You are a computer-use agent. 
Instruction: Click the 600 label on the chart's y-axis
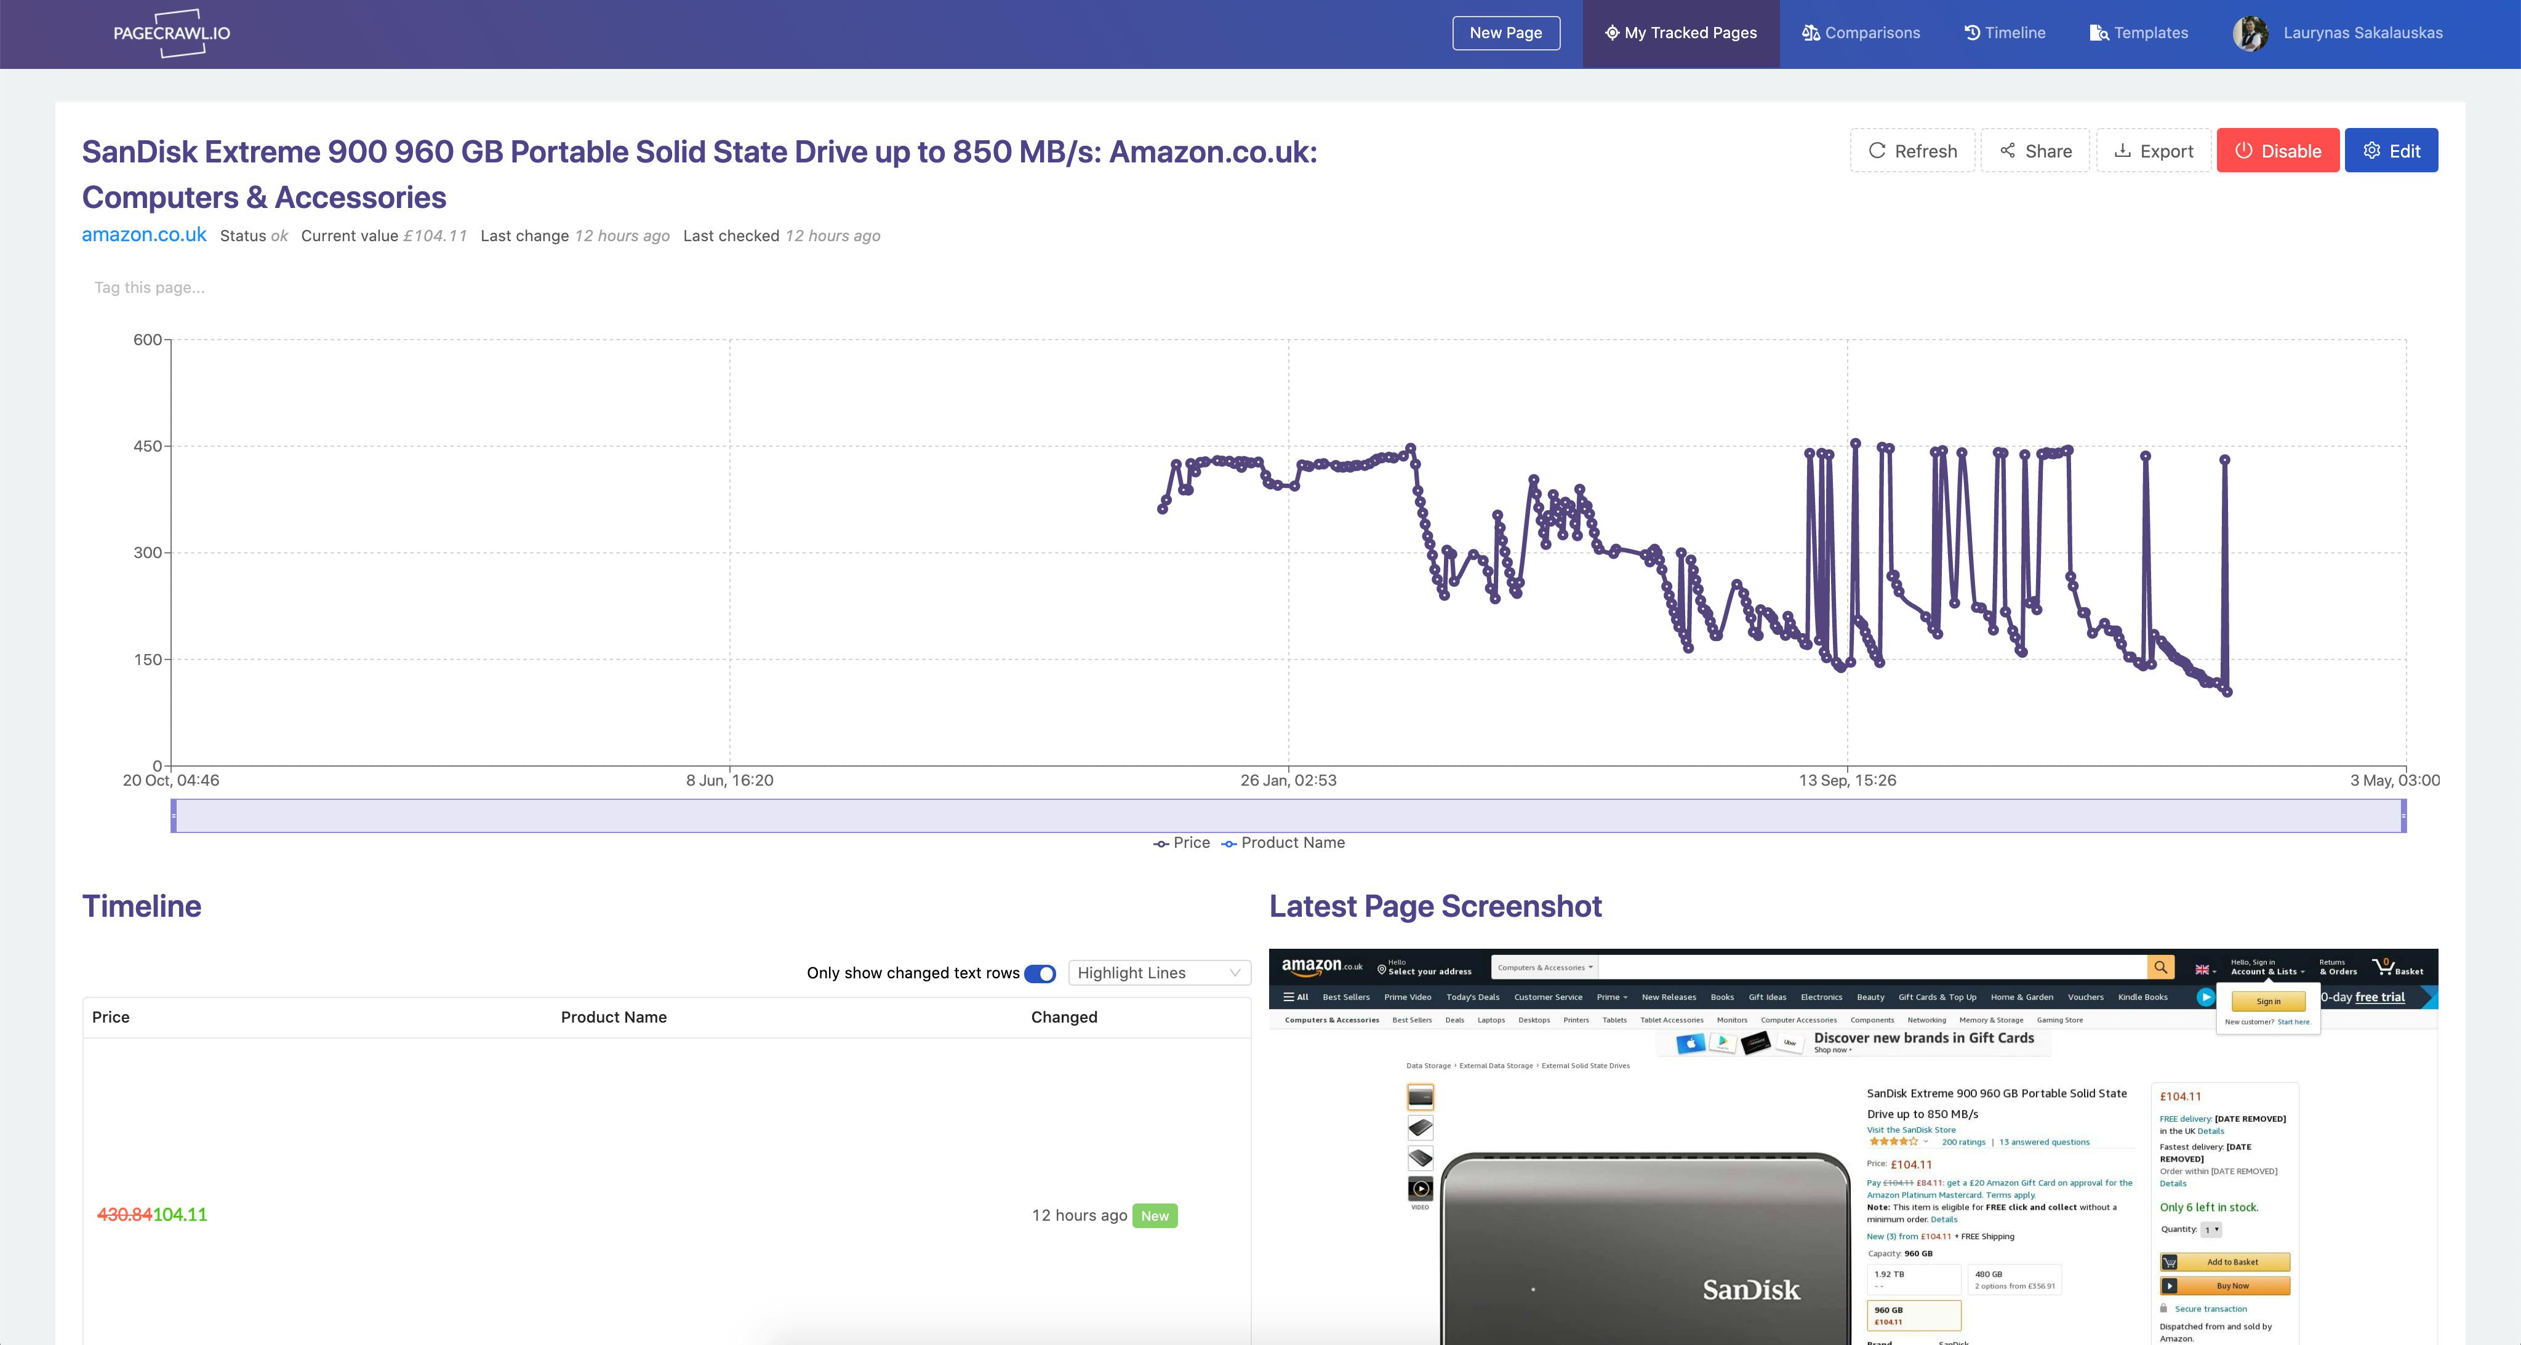[148, 340]
